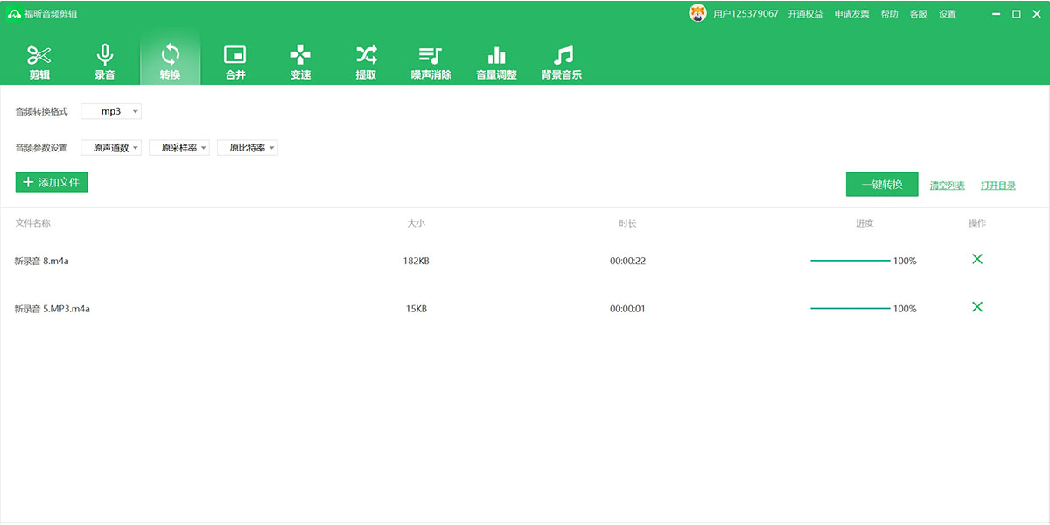Image resolution: width=1050 pixels, height=525 pixels.
Task: Delete the 新录音 5.MP3.m4a row
Action: (977, 306)
